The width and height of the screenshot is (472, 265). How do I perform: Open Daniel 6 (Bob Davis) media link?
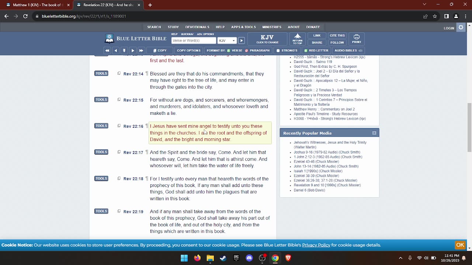pos(309,190)
